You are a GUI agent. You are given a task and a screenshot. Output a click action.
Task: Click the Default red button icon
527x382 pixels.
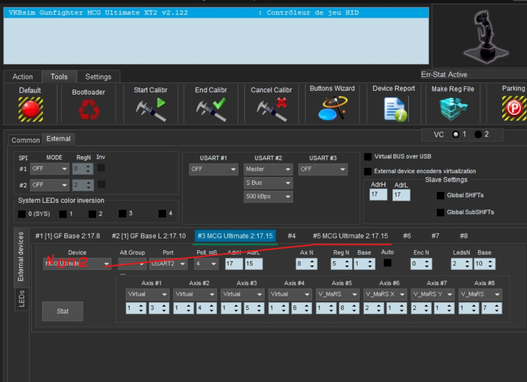(x=31, y=109)
